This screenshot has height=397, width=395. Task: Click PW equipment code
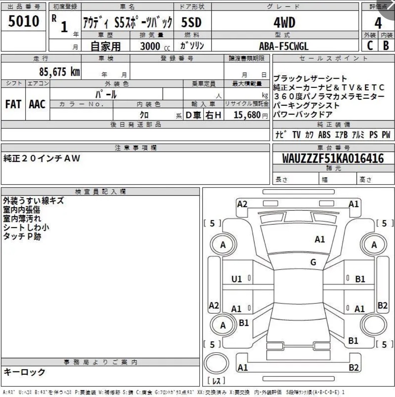coord(386,135)
